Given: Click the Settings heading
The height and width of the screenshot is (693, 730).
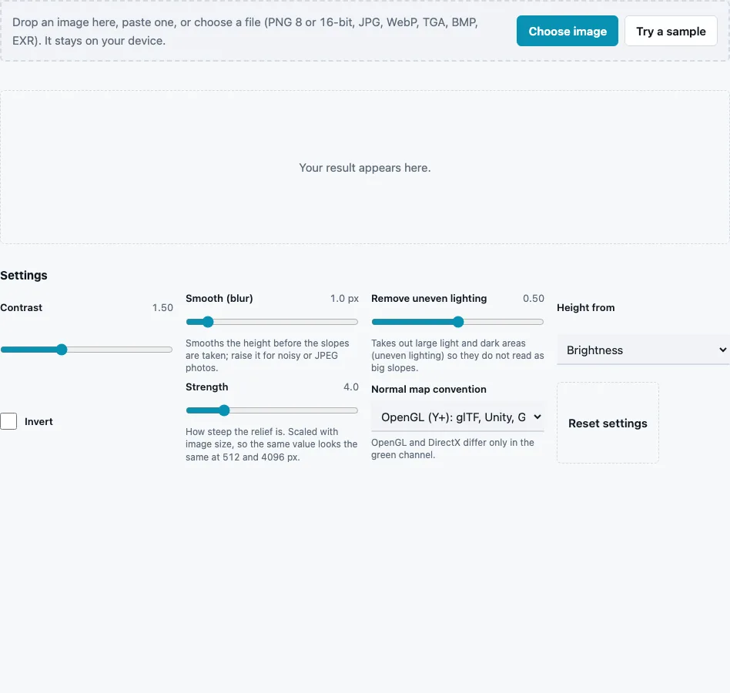Looking at the screenshot, I should pyautogui.click(x=24, y=275).
